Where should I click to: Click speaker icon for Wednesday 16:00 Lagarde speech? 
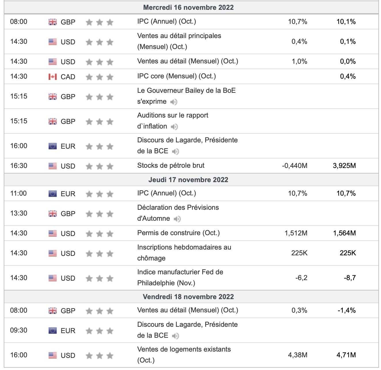tap(175, 151)
